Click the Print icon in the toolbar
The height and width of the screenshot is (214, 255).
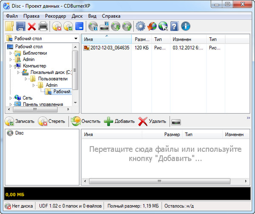point(43,26)
